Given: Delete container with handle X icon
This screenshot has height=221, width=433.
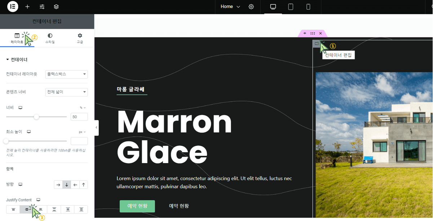Looking at the screenshot, I should pos(321,33).
